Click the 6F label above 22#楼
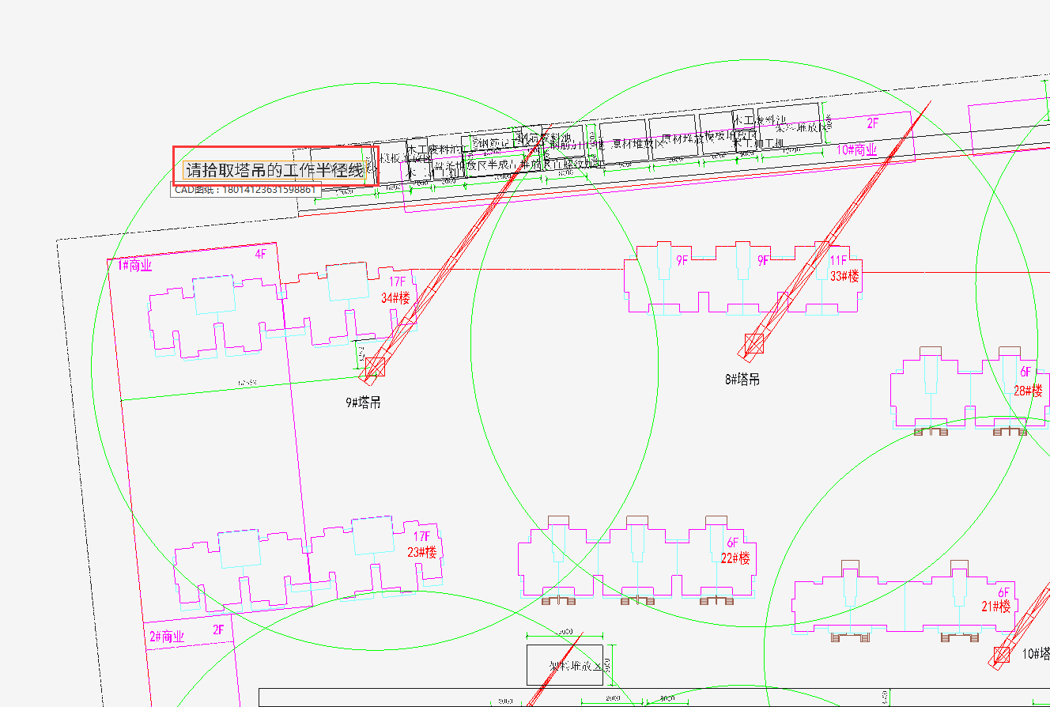 pos(733,543)
